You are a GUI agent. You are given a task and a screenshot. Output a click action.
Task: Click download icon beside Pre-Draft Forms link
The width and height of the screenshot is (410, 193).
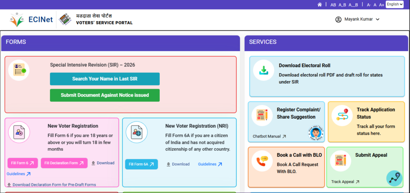click(x=9, y=185)
